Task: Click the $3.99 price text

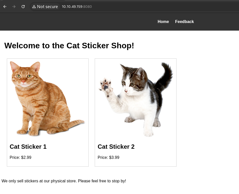Action: [x=108, y=158]
